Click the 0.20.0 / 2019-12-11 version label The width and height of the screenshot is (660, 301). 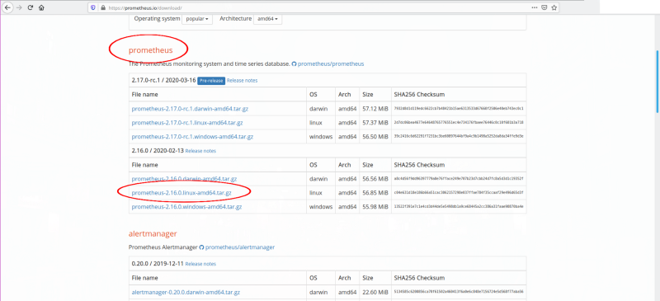[x=158, y=264]
